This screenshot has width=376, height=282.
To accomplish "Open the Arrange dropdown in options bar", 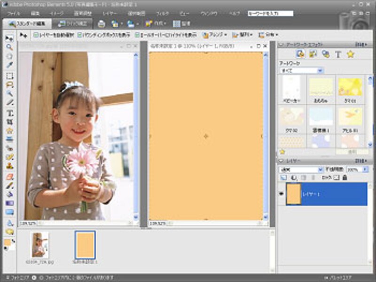I will 215,35.
